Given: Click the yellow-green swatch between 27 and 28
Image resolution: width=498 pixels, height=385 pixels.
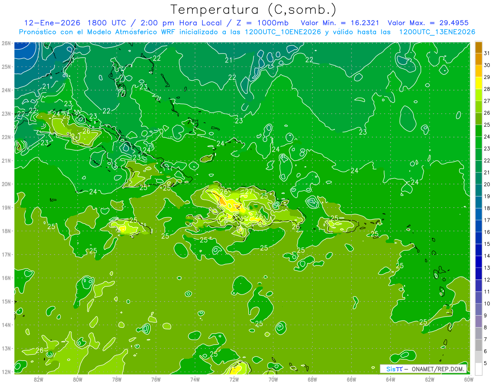Looking at the screenshot, I should click(478, 95).
